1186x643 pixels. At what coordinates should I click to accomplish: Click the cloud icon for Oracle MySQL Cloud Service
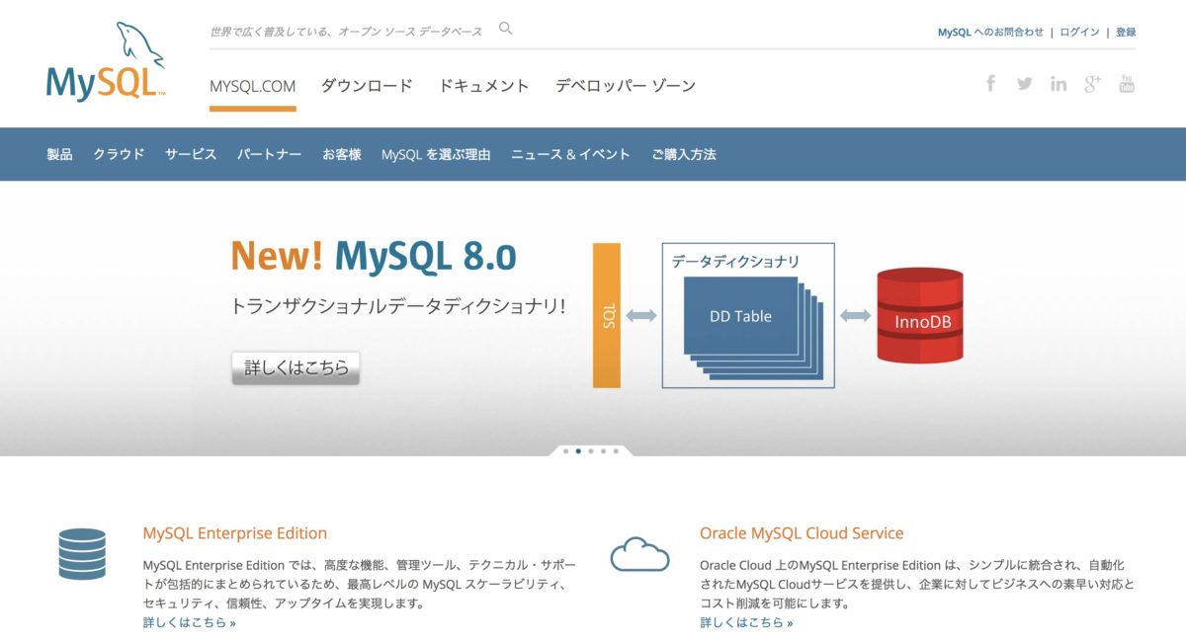(639, 555)
